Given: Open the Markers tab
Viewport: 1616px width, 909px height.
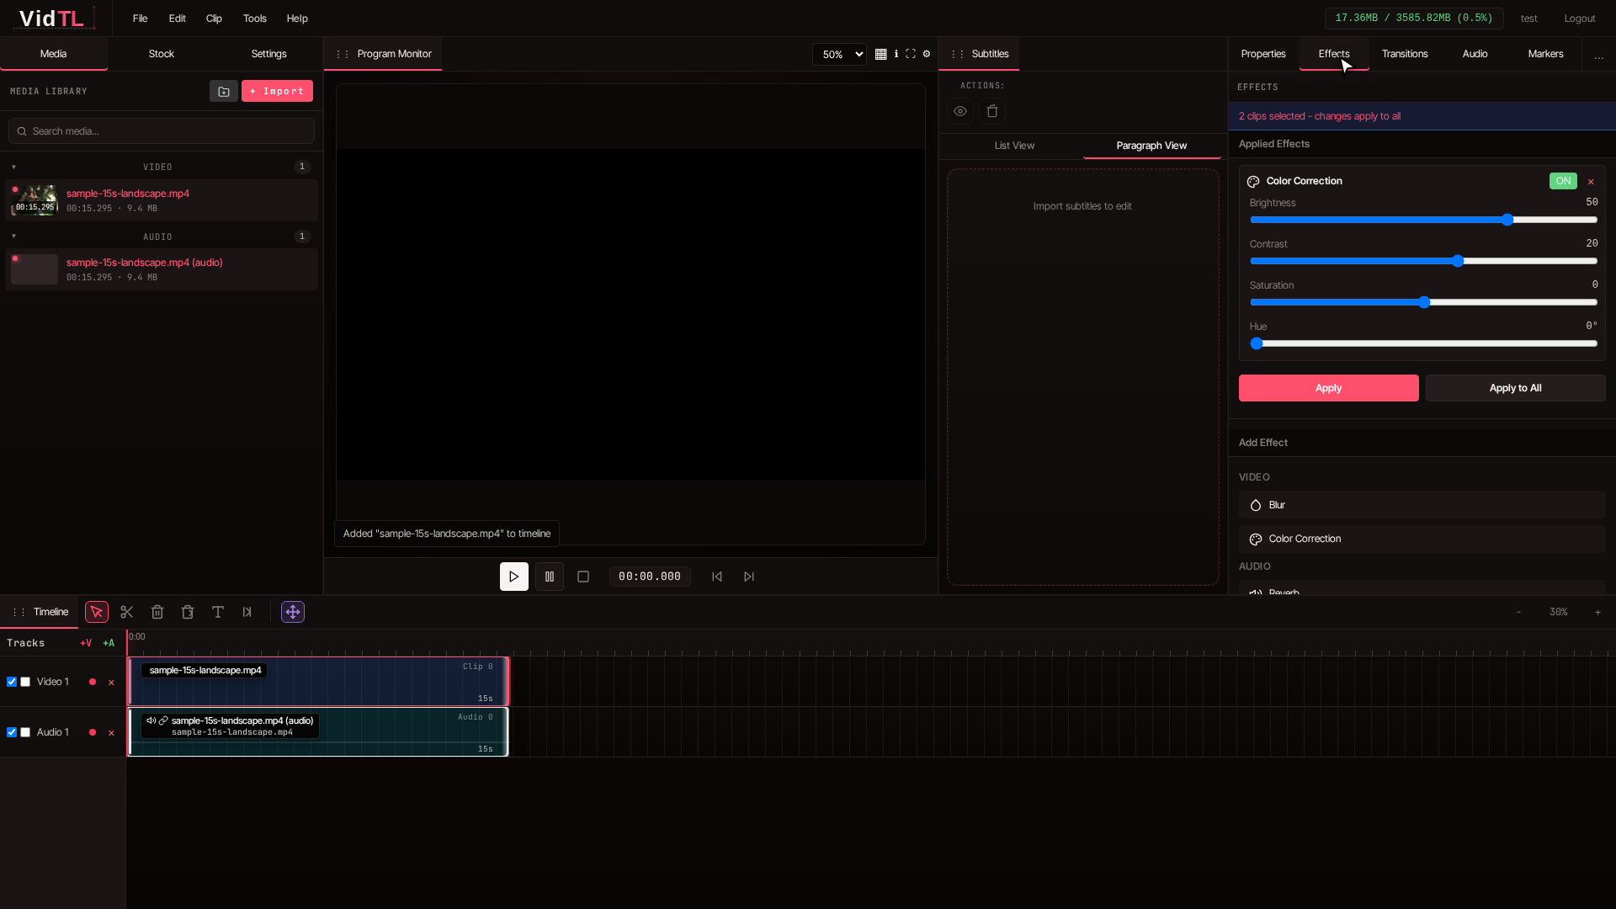Looking at the screenshot, I should click(x=1546, y=54).
